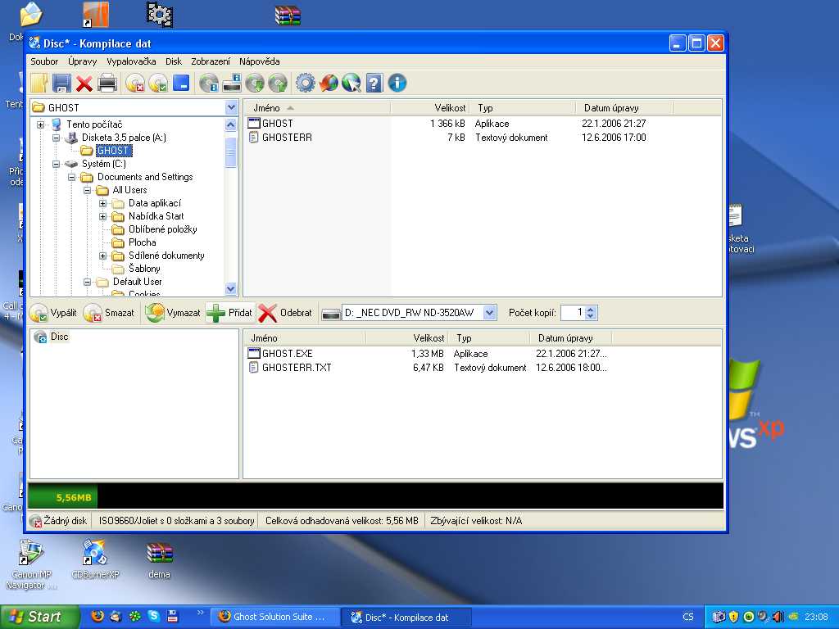Click the Počet kopií number field
Screen dimensions: 839x629
573,313
